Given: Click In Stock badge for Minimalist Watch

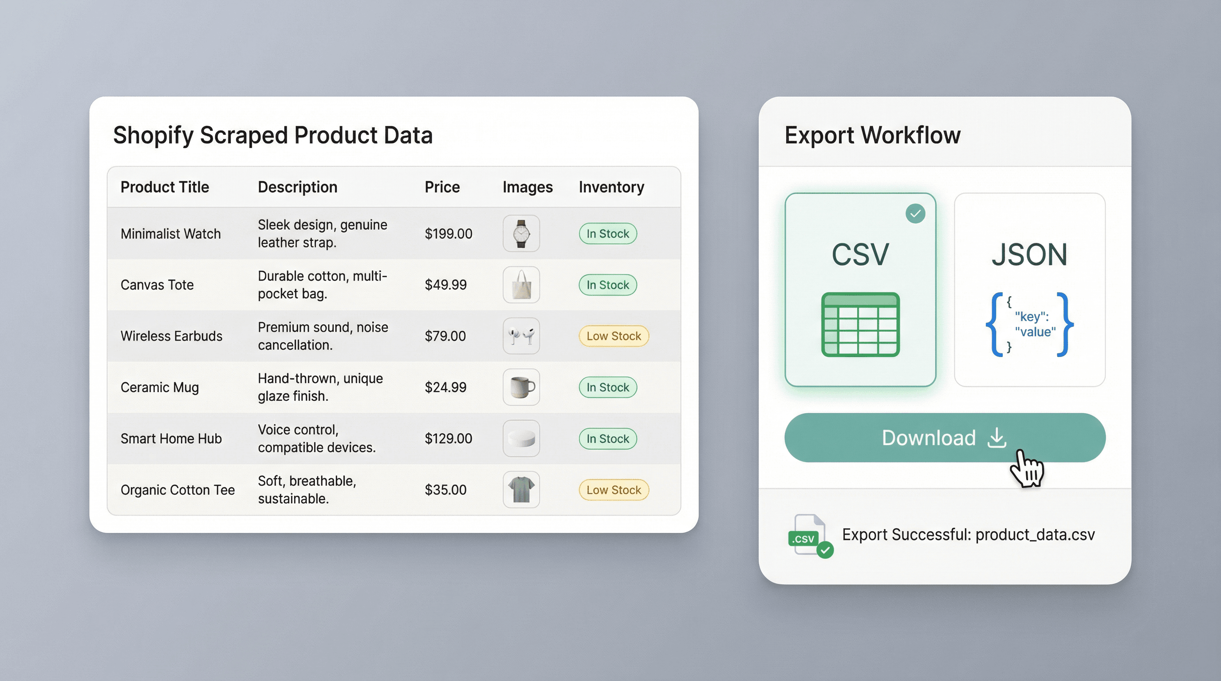Looking at the screenshot, I should pos(608,234).
